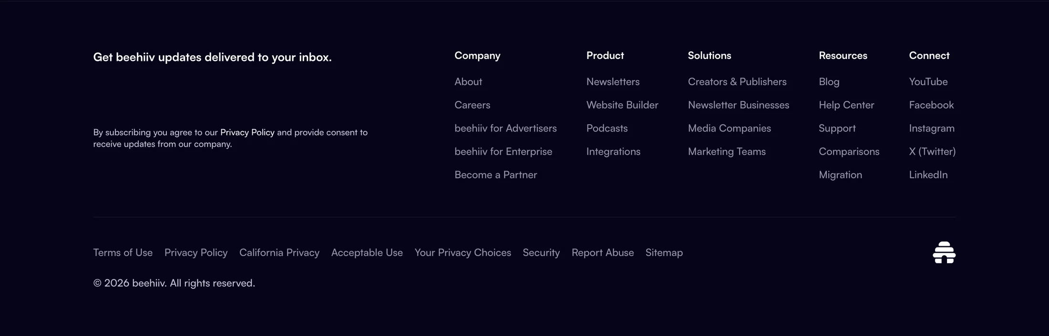Open the YouTube connect link

(x=928, y=82)
